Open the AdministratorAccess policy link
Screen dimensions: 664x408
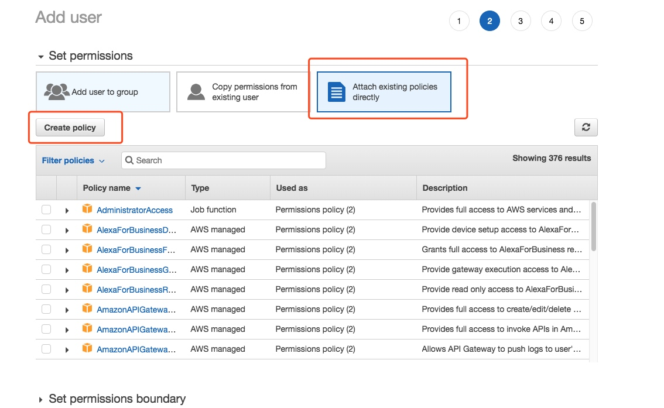pyautogui.click(x=135, y=210)
